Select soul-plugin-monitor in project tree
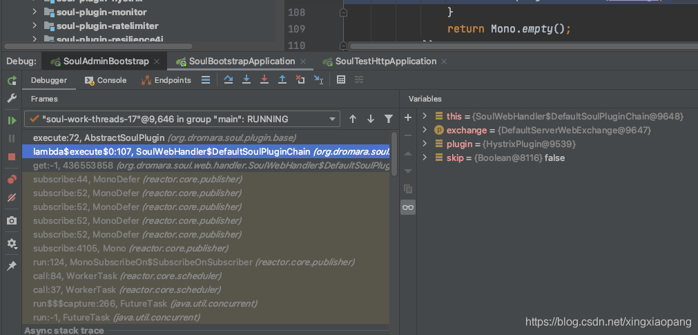The image size is (698, 335). tap(101, 12)
